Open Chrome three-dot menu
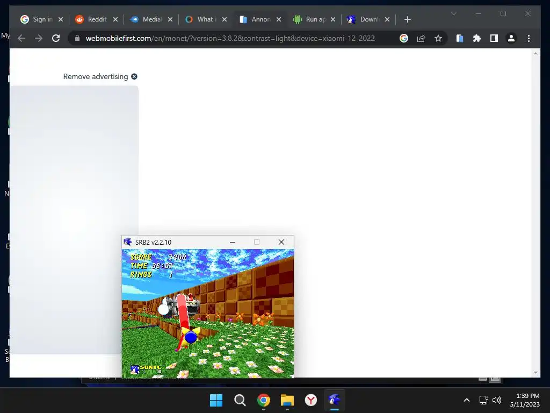This screenshot has width=550, height=413. [529, 38]
